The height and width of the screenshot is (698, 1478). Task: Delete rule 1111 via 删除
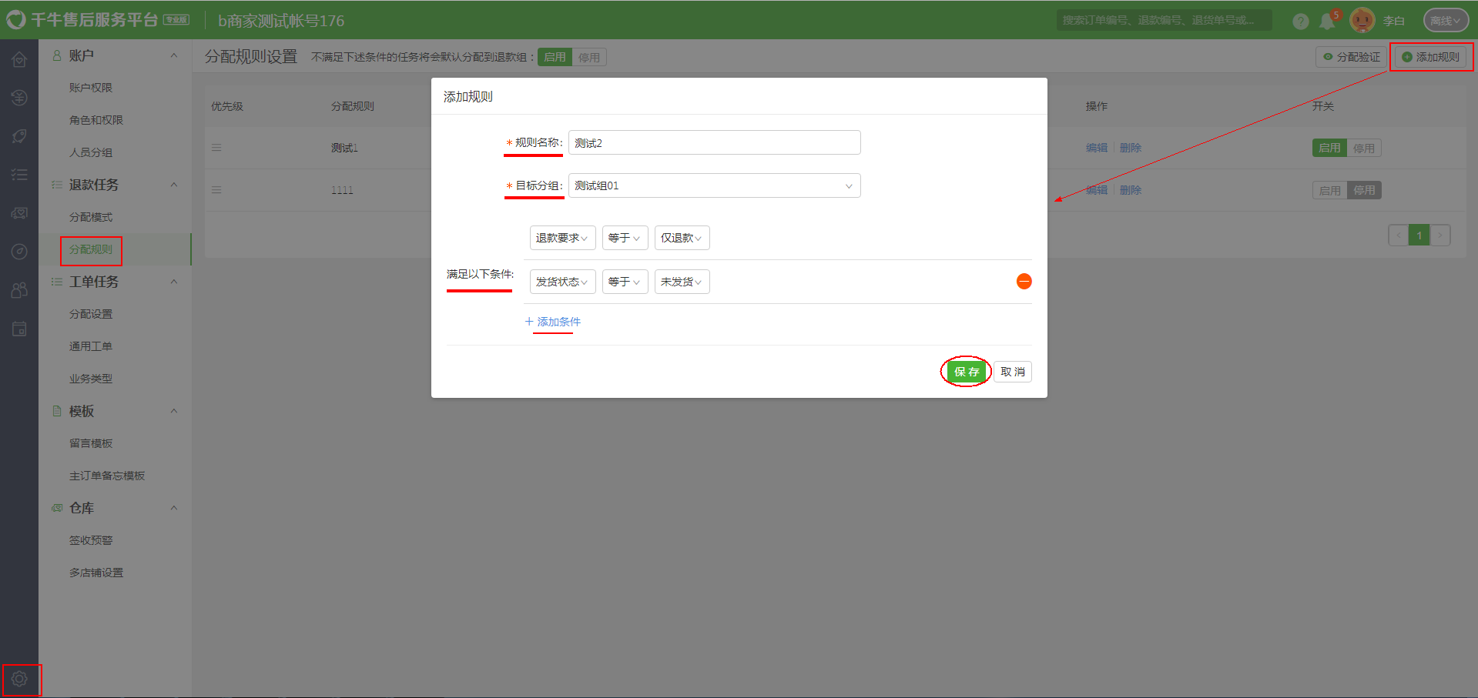coord(1131,190)
